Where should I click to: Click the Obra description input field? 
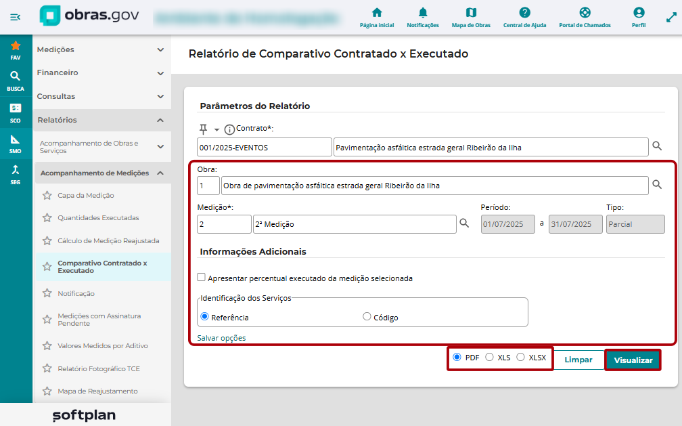pos(434,186)
